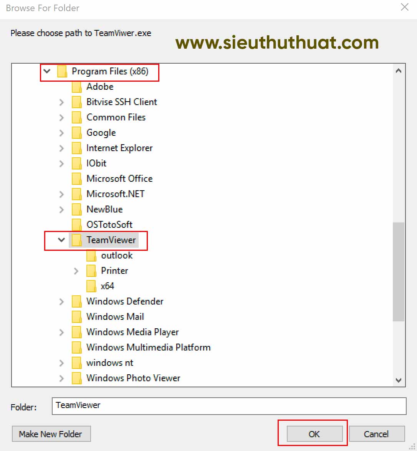Expand the Printer subfolder
This screenshot has width=417, height=451.
pyautogui.click(x=76, y=271)
